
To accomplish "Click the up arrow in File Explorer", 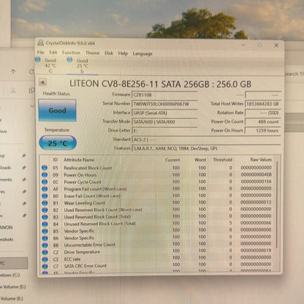I will click(x=13, y=72).
